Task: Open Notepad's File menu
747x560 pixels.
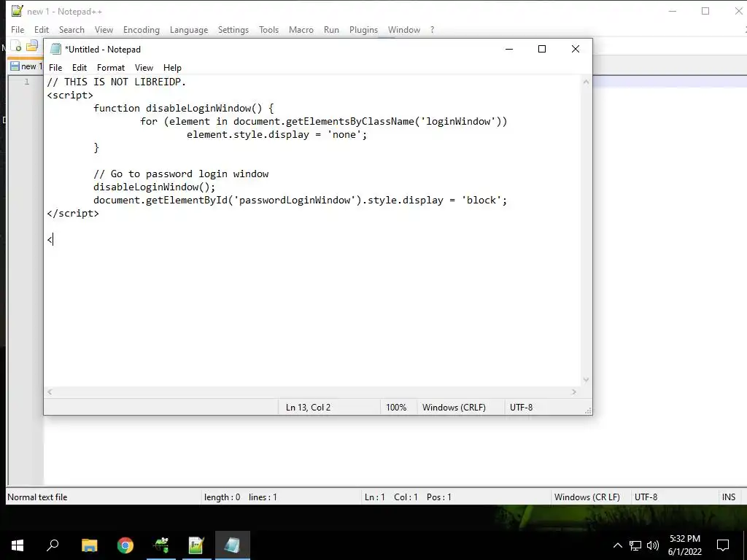Action: coord(55,68)
